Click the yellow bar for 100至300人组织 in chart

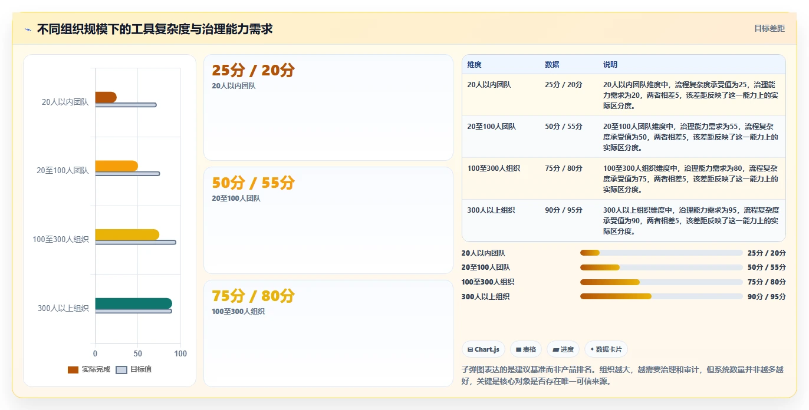pos(127,234)
